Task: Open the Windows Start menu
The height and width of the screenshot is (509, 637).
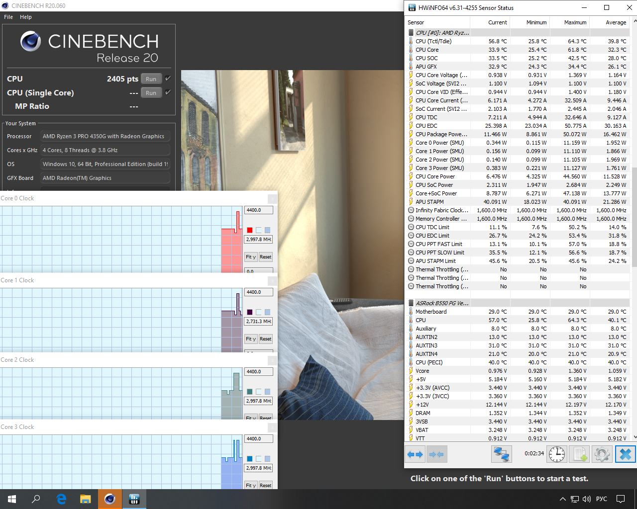Action: click(12, 499)
